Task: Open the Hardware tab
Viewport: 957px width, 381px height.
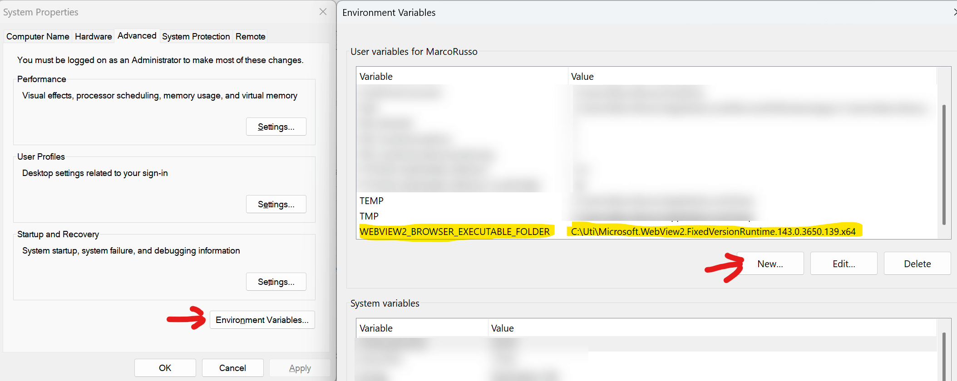Action: point(93,36)
